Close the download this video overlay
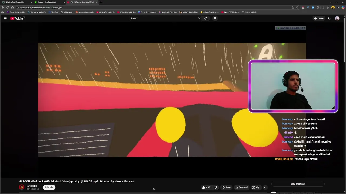Viewport: 346px width, 194px height. [x=304, y=28]
